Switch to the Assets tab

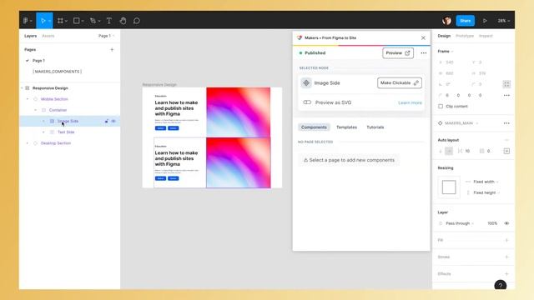(48, 36)
